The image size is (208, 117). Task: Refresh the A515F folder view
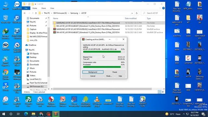click(x=136, y=13)
